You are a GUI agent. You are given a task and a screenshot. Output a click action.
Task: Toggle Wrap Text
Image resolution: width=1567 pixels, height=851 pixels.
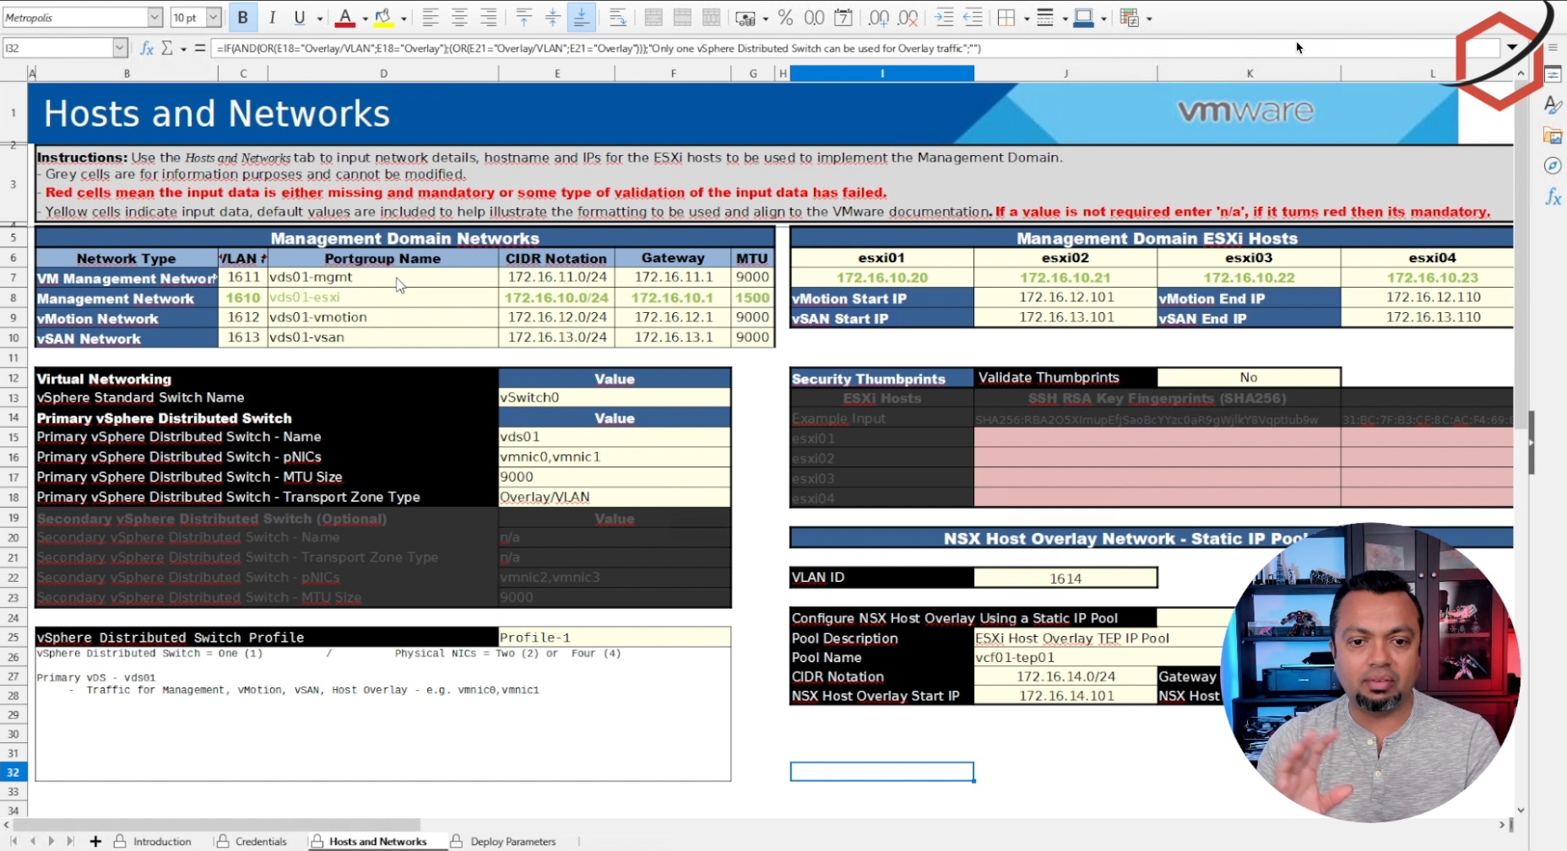617,18
